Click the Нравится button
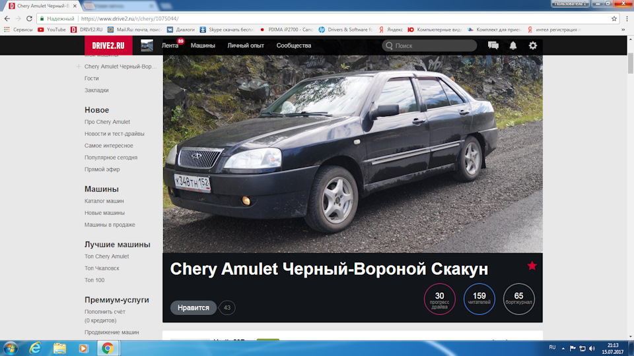This screenshot has height=356, width=634. click(x=194, y=308)
